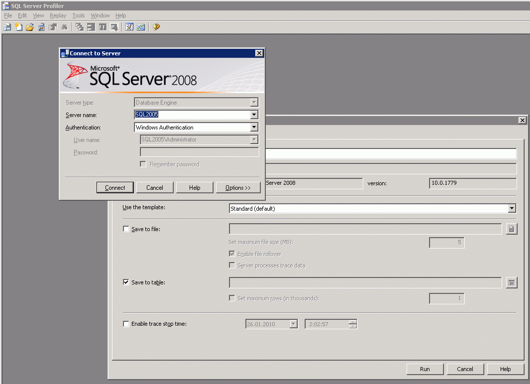Launch Database Engine Tuning Advisor icon
The height and width of the screenshot is (384, 530).
(129, 27)
